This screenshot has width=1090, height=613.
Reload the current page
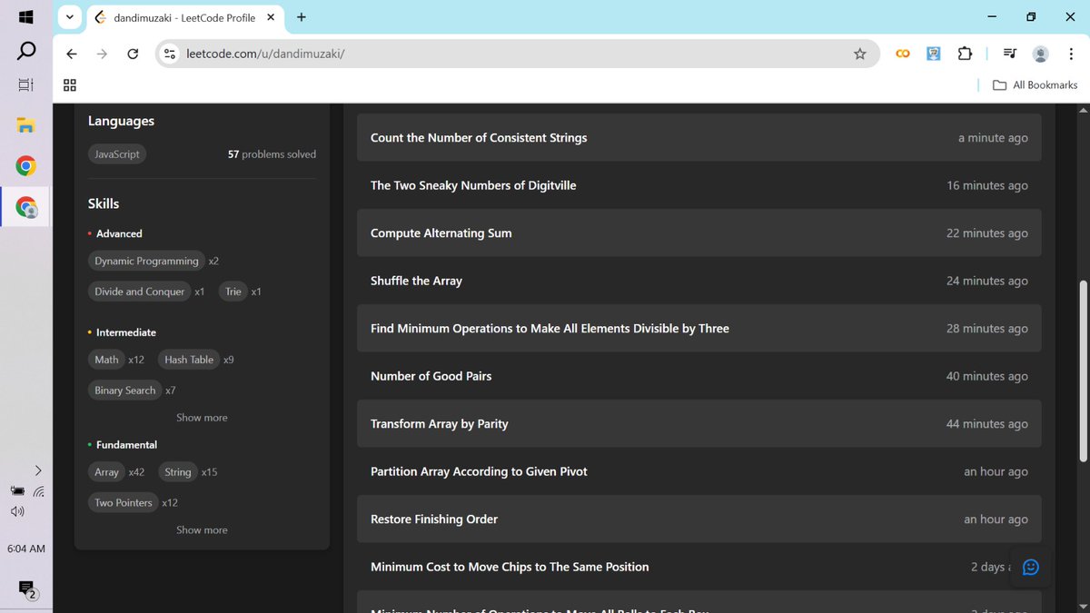pyautogui.click(x=133, y=54)
